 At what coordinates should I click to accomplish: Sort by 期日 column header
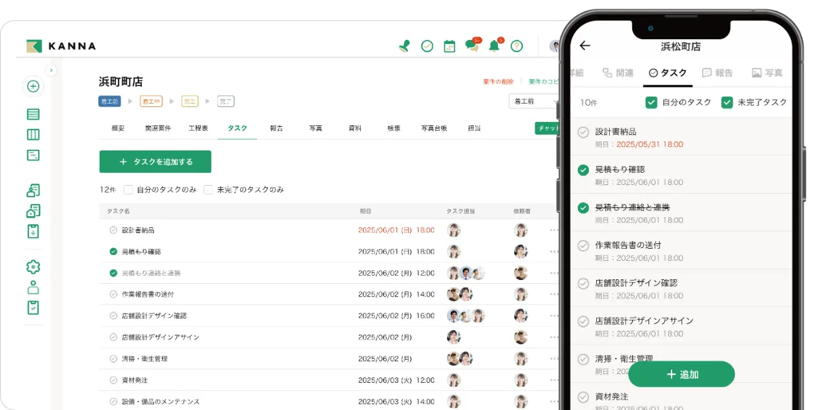pos(365,211)
